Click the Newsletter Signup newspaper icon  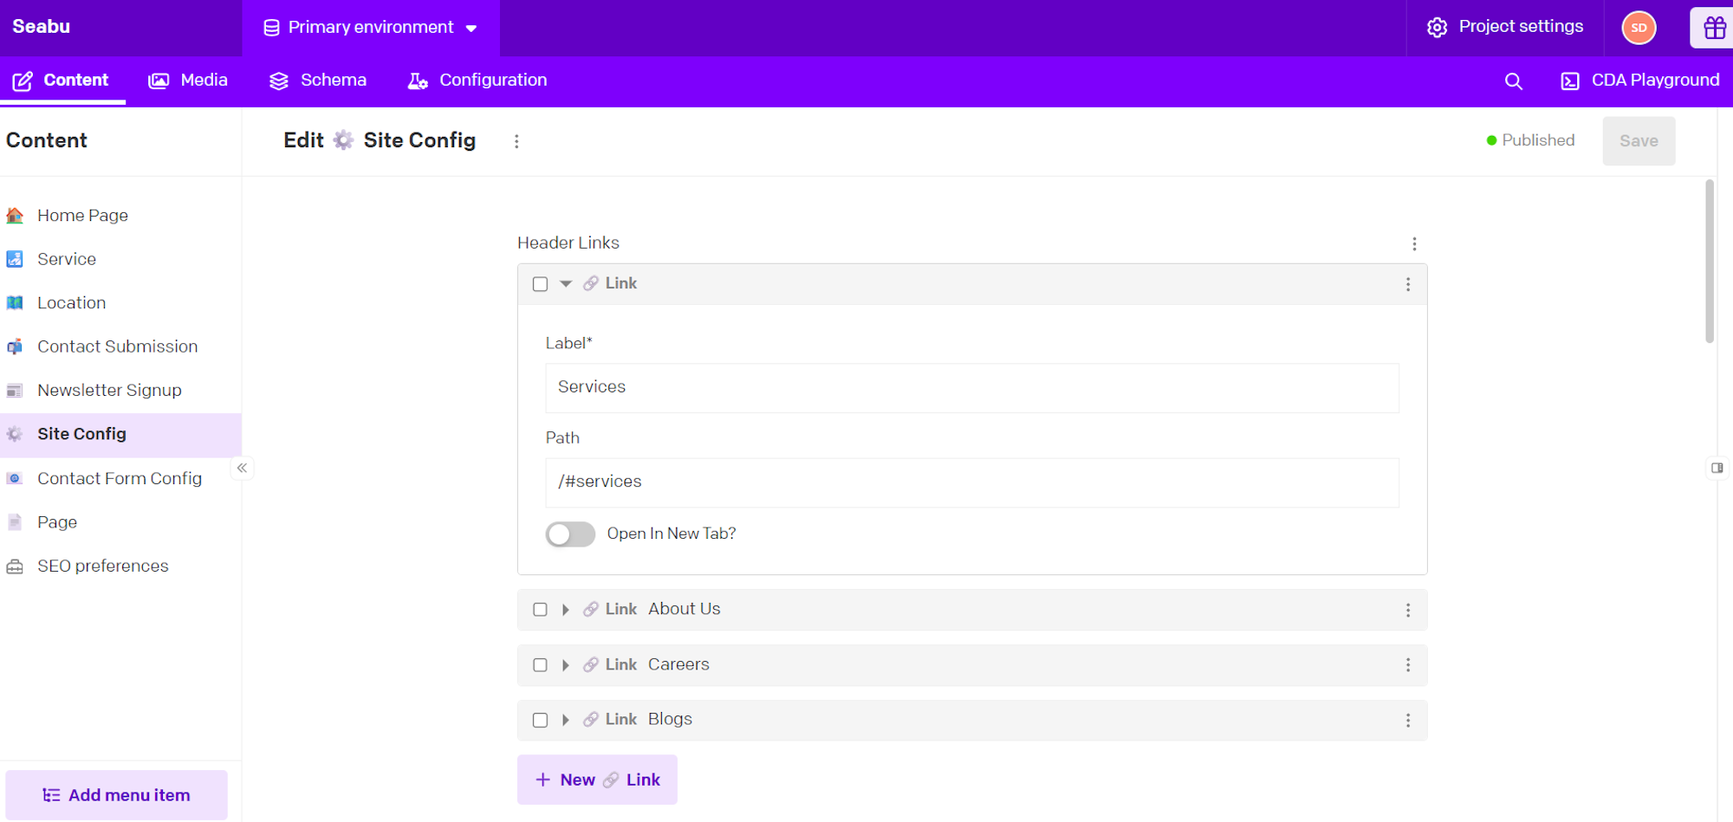pos(15,391)
